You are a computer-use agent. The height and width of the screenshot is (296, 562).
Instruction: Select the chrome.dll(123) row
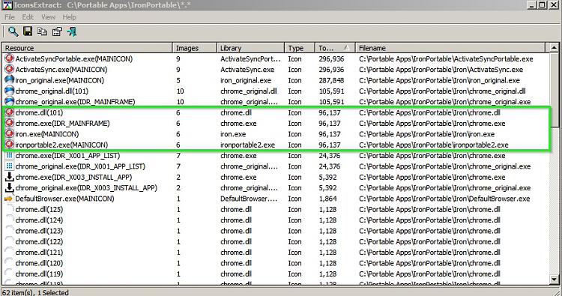point(275,231)
